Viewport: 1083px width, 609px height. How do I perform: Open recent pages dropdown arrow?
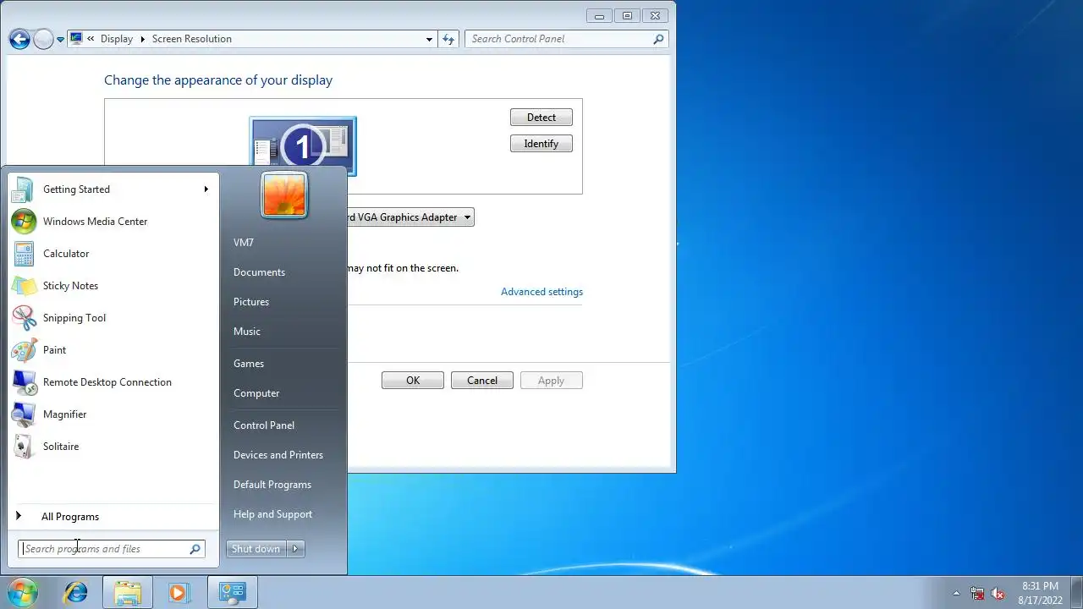pos(60,40)
